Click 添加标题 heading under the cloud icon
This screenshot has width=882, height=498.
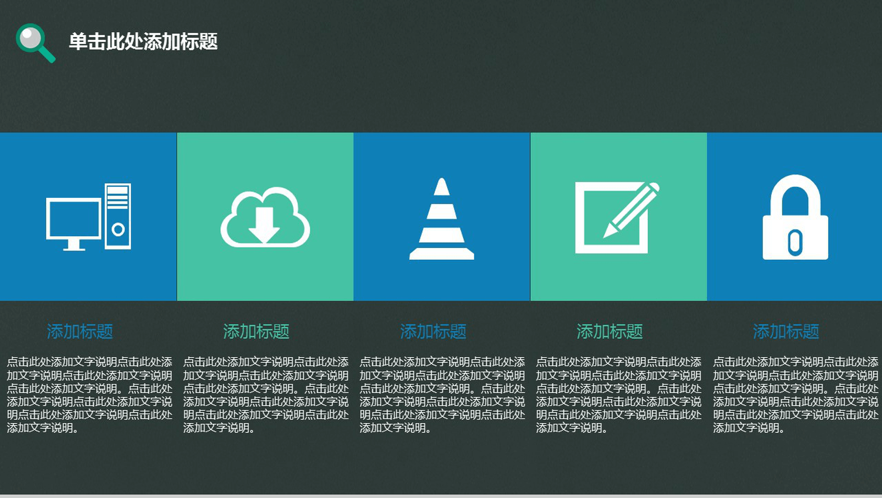tap(256, 331)
